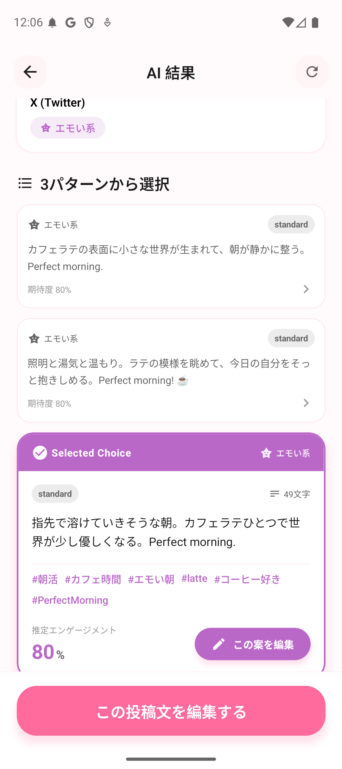Viewport: 342px width, 769px height.
Task: Tap the refresh icon to regenerate results
Action: point(312,72)
